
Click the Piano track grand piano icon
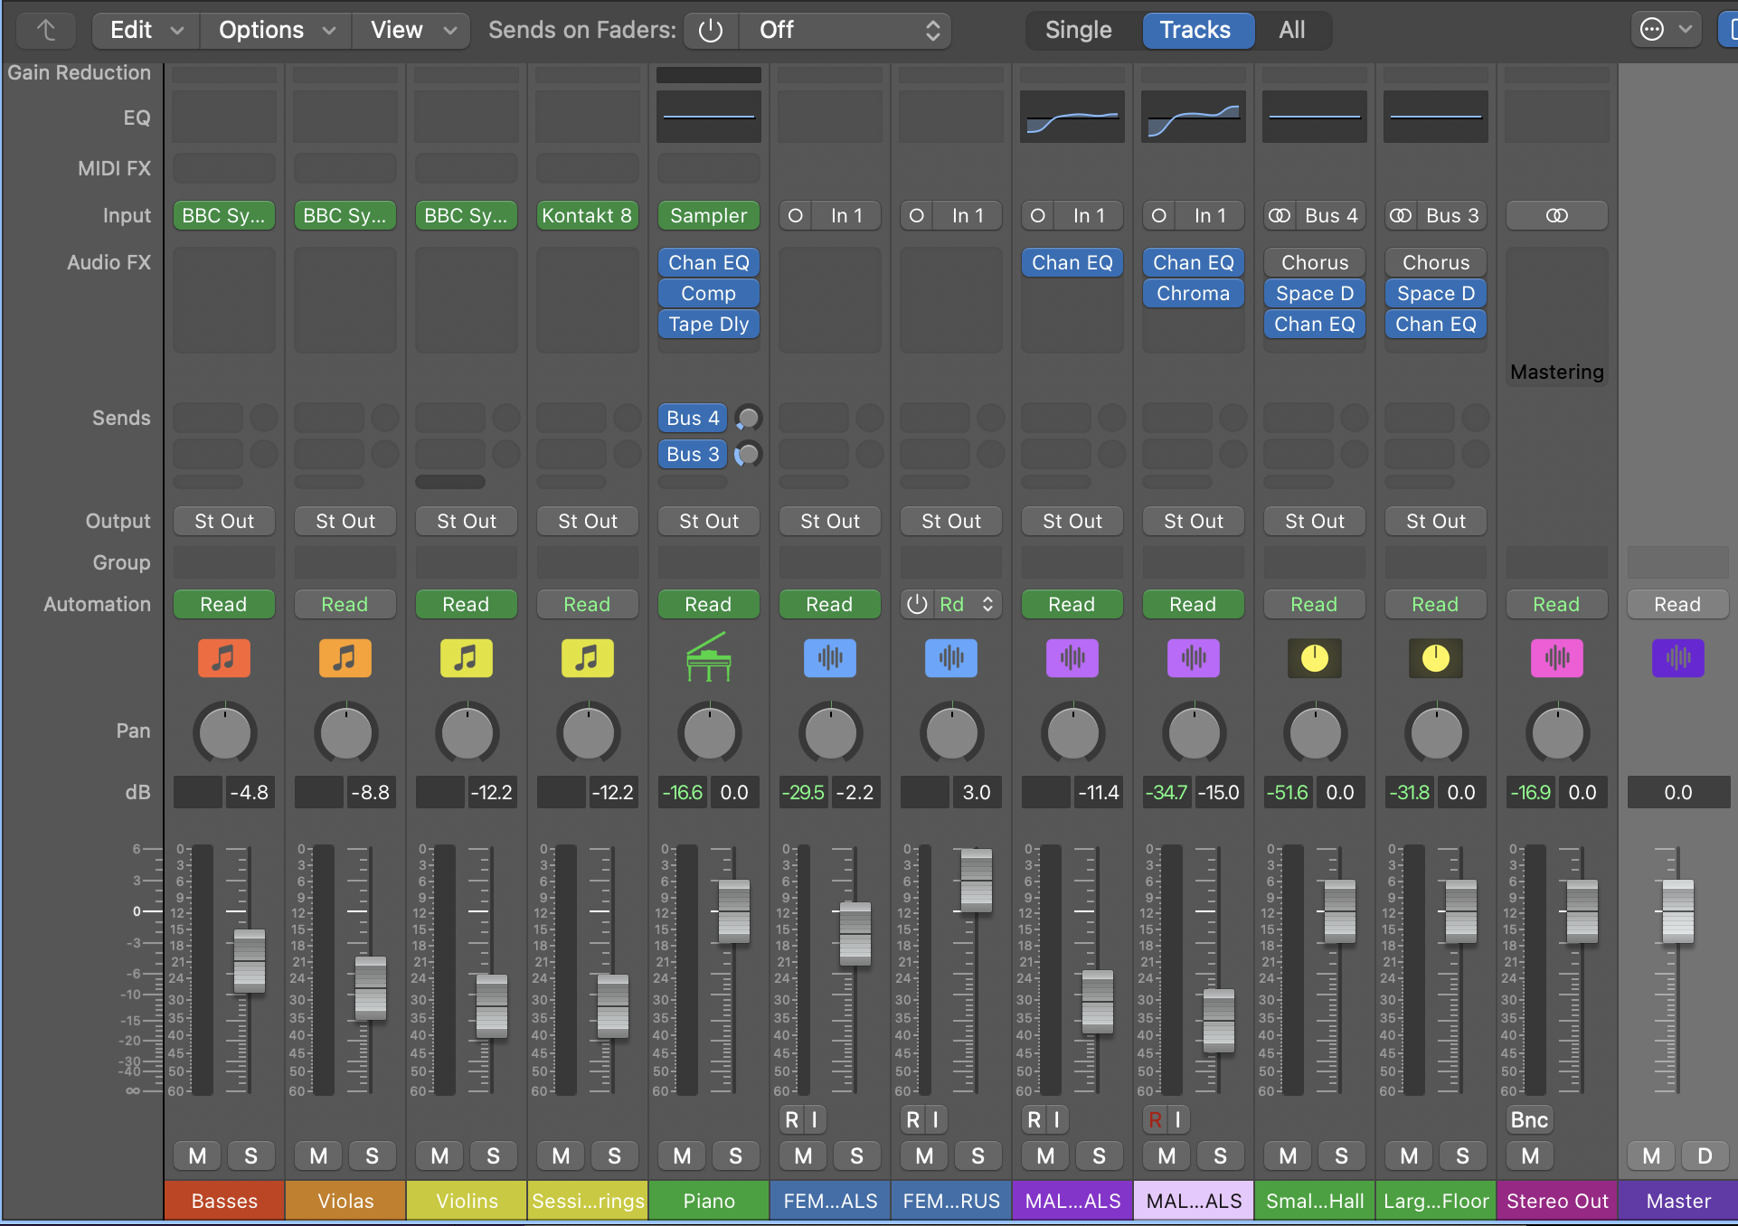pyautogui.click(x=708, y=657)
